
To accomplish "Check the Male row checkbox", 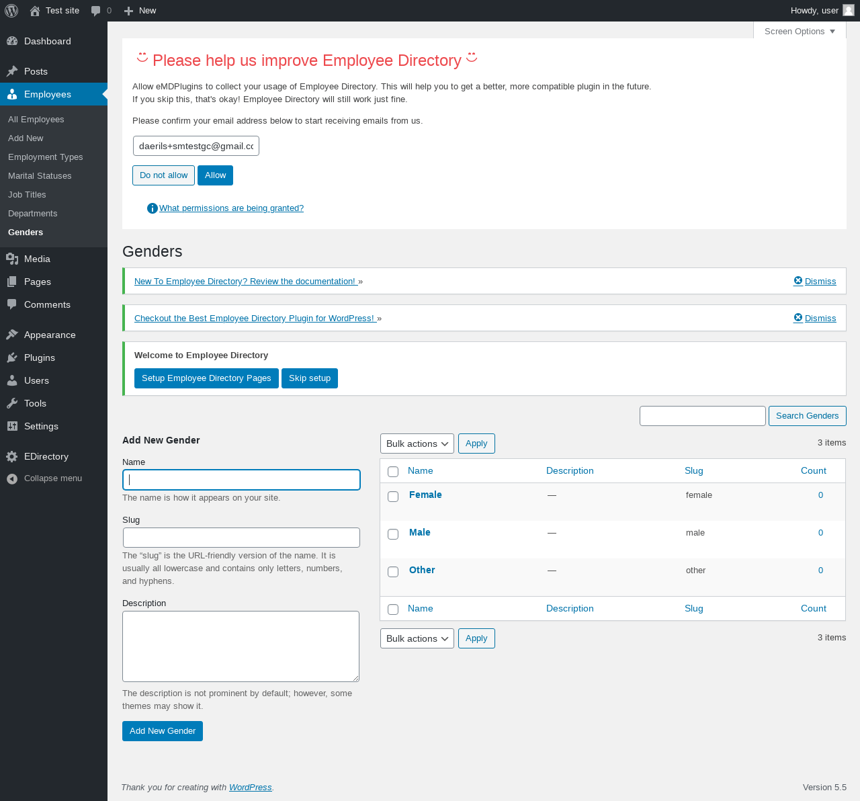I will (393, 534).
